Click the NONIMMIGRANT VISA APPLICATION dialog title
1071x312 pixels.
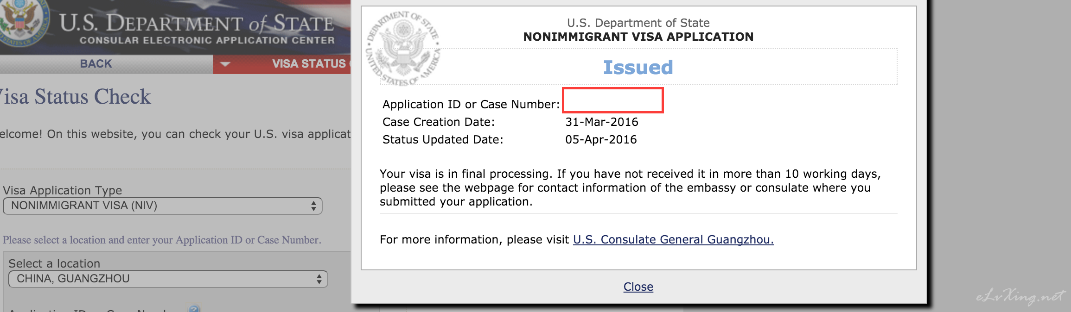[x=638, y=37]
